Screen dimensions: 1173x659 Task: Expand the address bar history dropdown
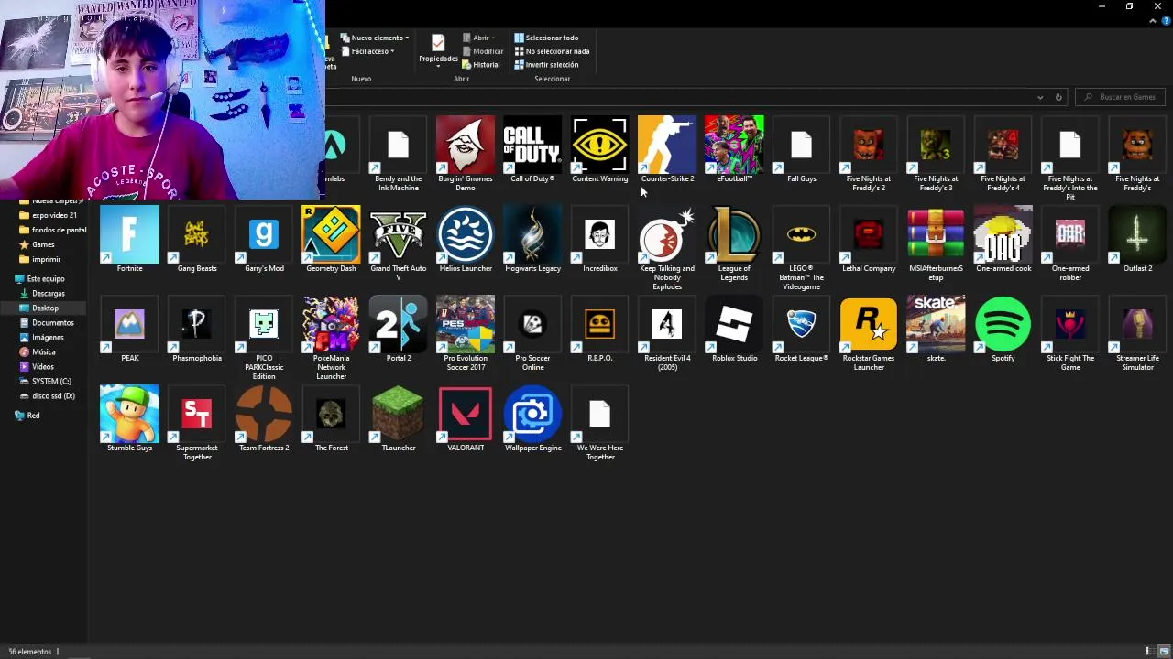coord(1040,97)
